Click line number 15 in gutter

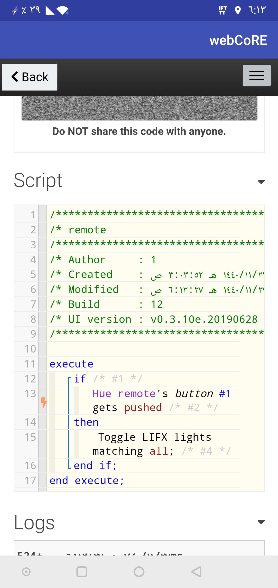(30, 437)
